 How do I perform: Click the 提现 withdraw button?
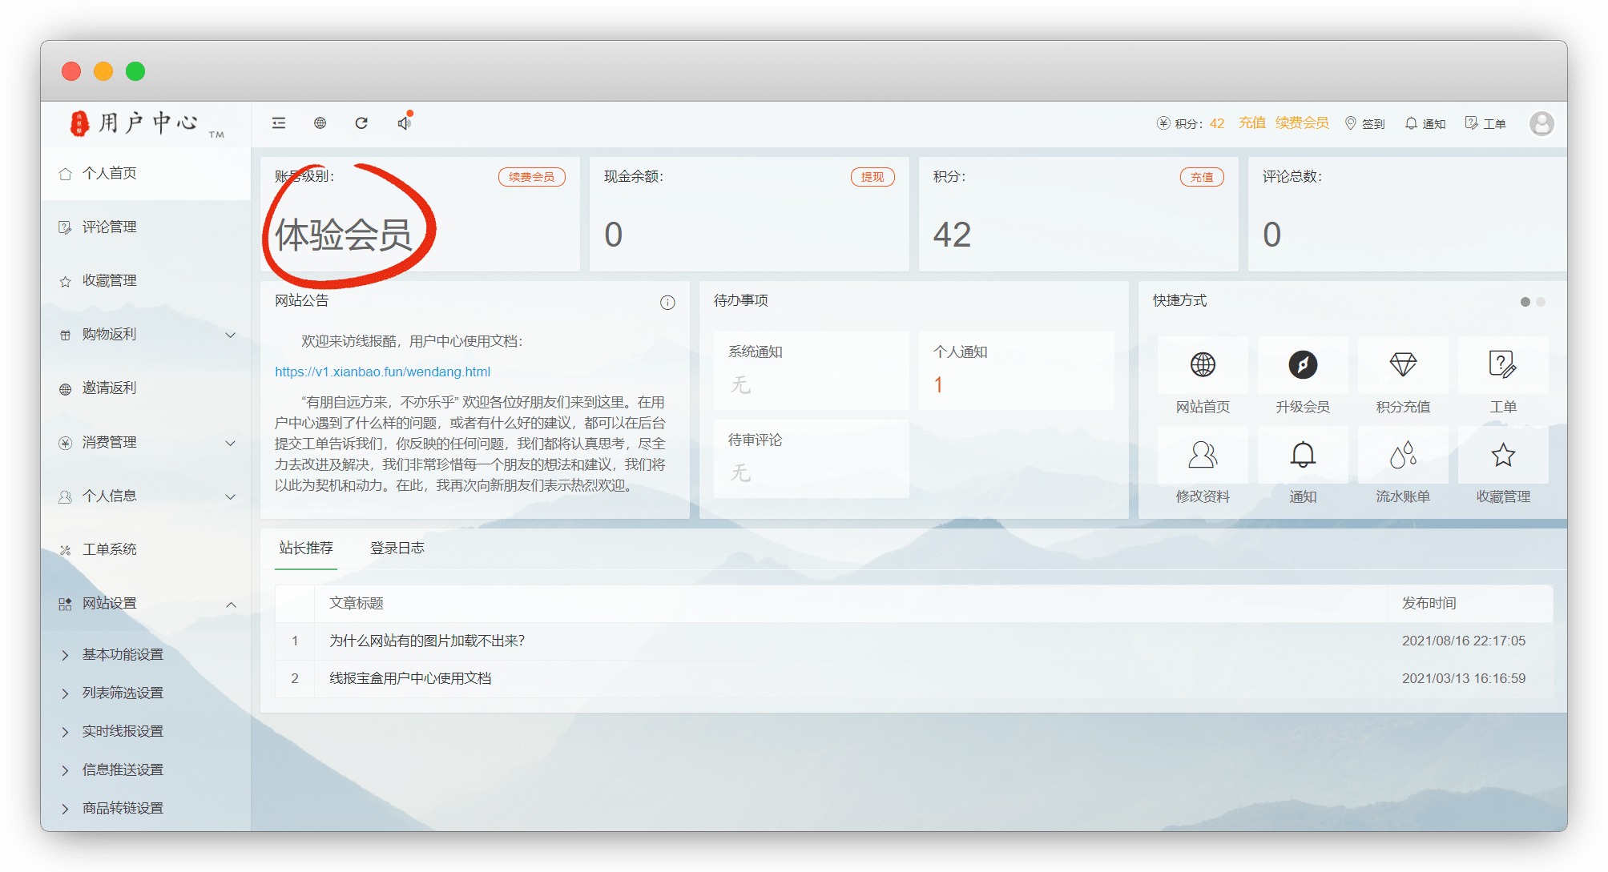pyautogui.click(x=872, y=177)
